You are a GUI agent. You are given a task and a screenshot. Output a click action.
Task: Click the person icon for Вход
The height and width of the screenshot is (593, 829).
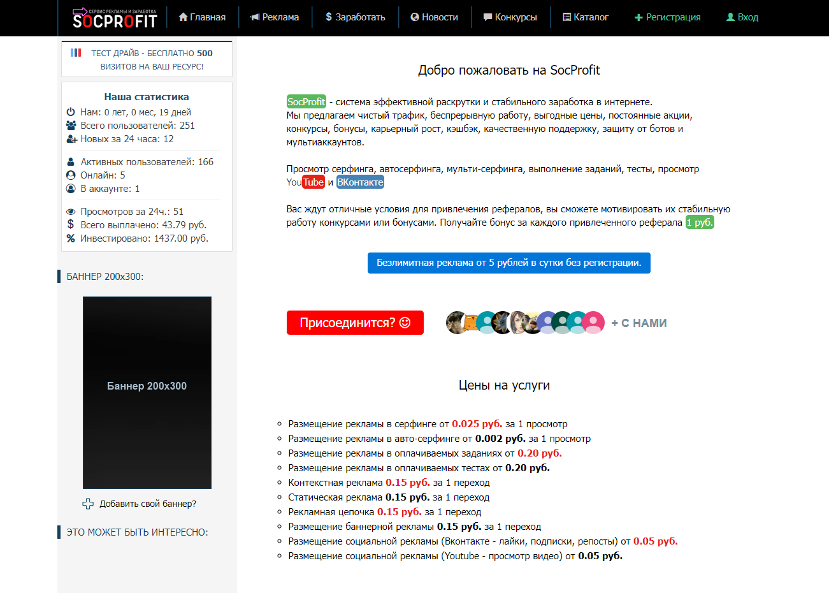coord(730,17)
